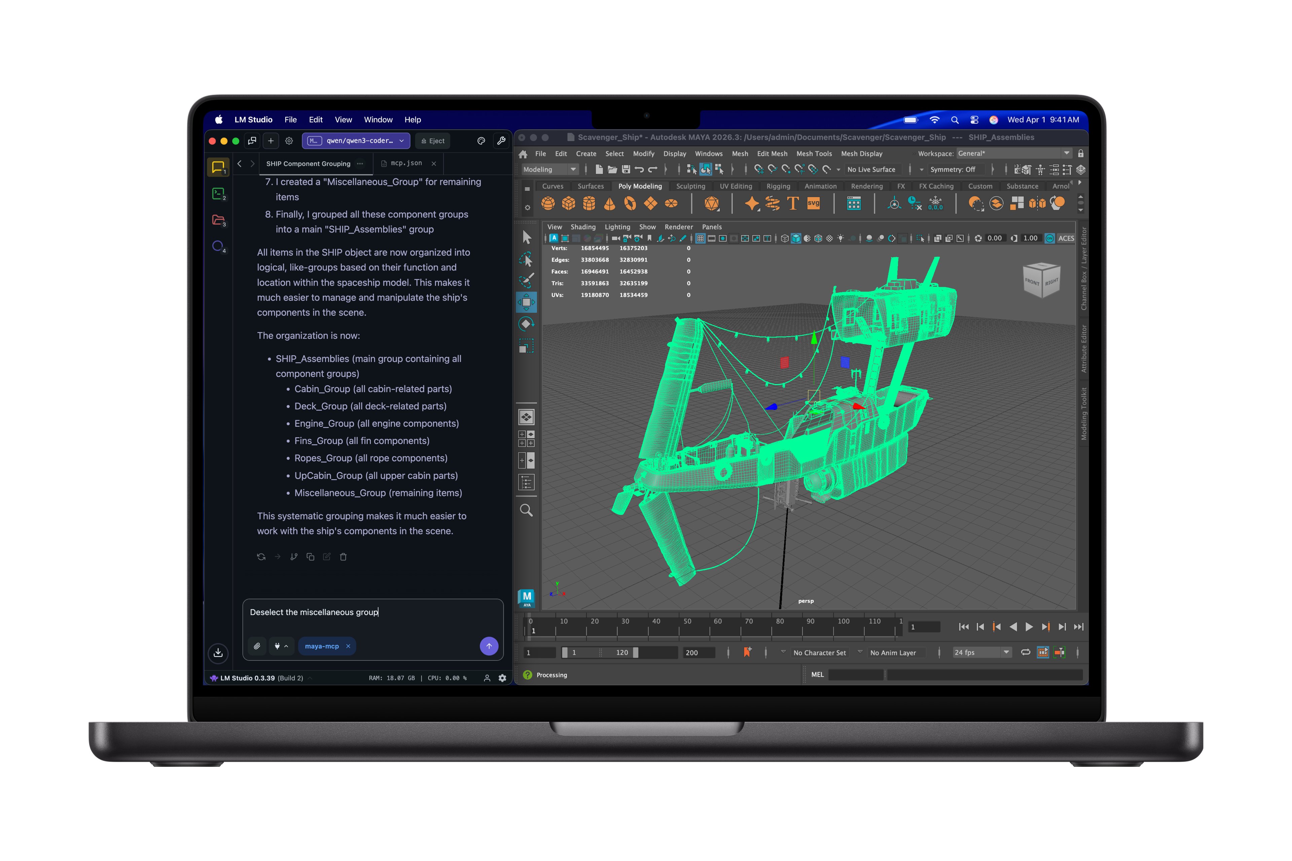1292x861 pixels.
Task: Toggle the viewport lighting bulb icon
Action: point(840,238)
